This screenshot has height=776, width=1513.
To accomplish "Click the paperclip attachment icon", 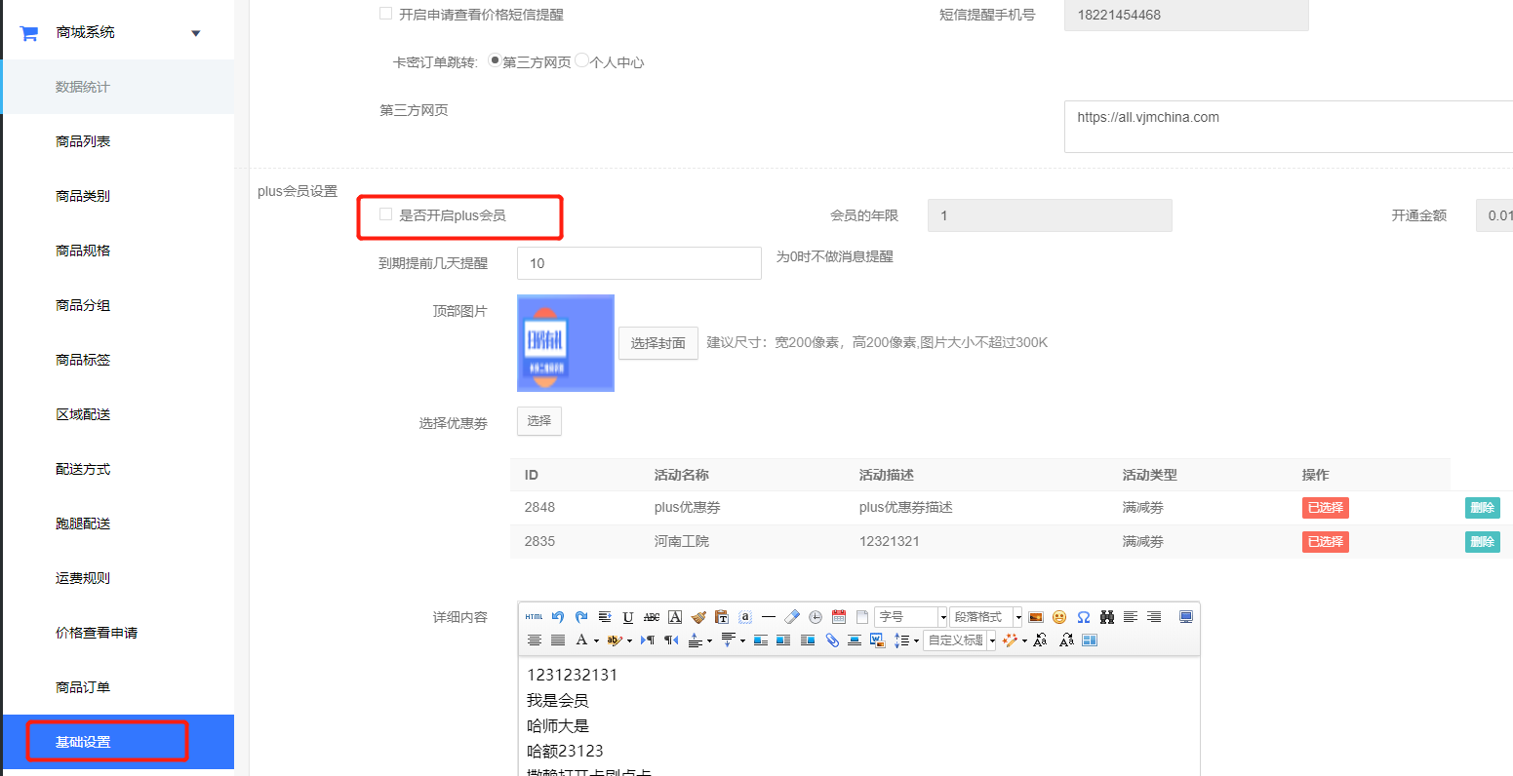I will tap(832, 640).
